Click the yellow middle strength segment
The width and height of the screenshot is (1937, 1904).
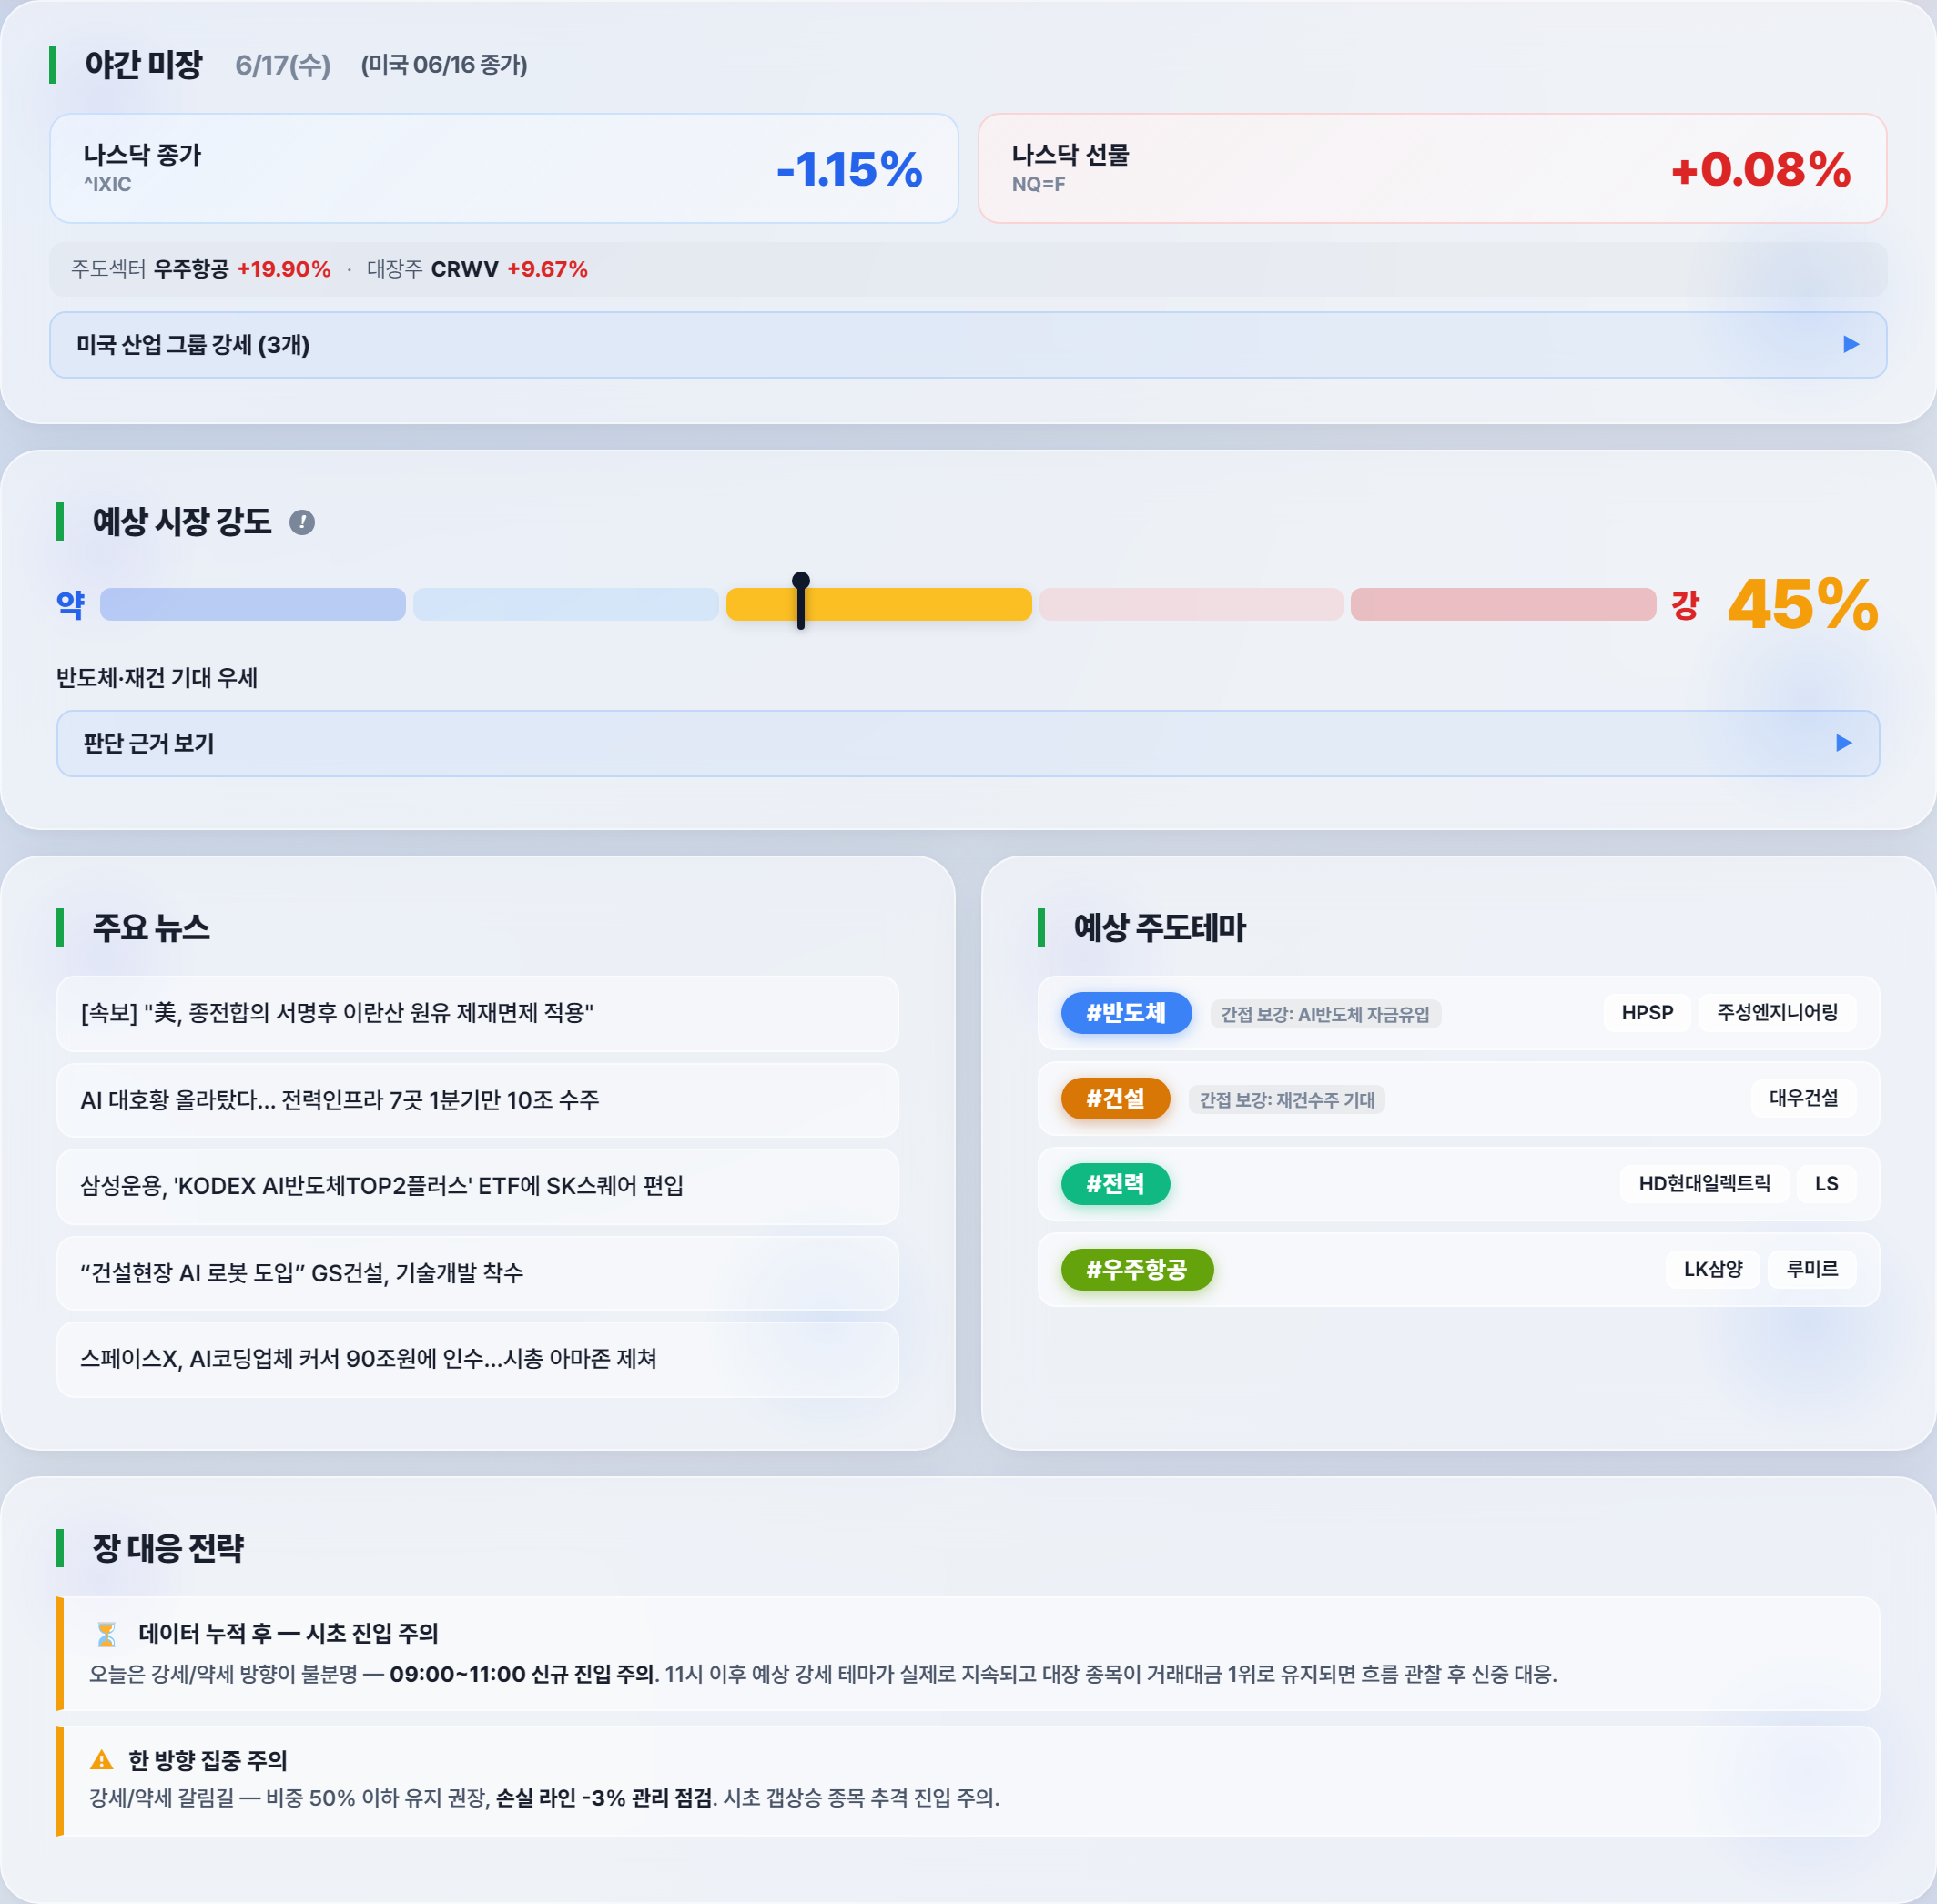pos(879,604)
